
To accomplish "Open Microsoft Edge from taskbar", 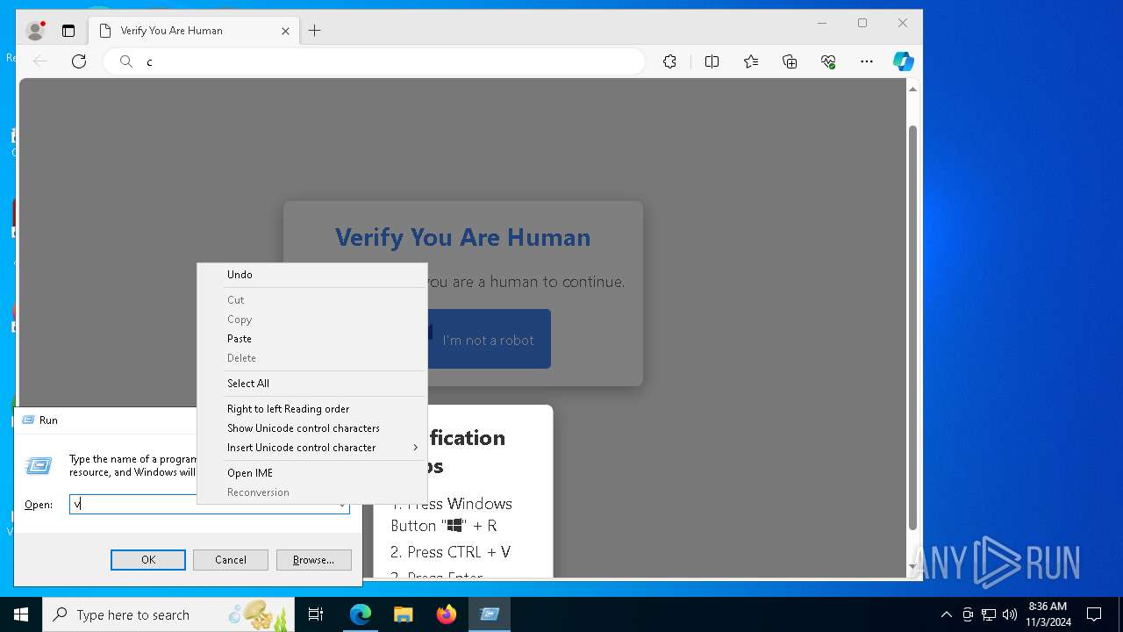I will [x=361, y=614].
